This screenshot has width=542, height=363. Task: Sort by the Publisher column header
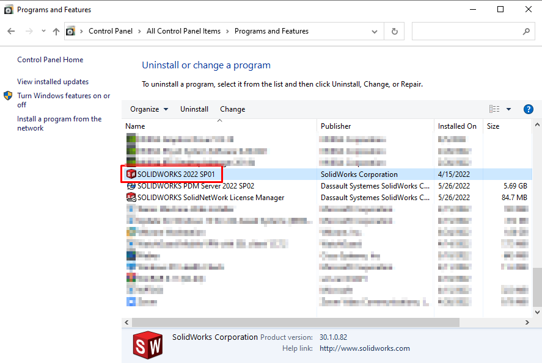click(x=375, y=126)
